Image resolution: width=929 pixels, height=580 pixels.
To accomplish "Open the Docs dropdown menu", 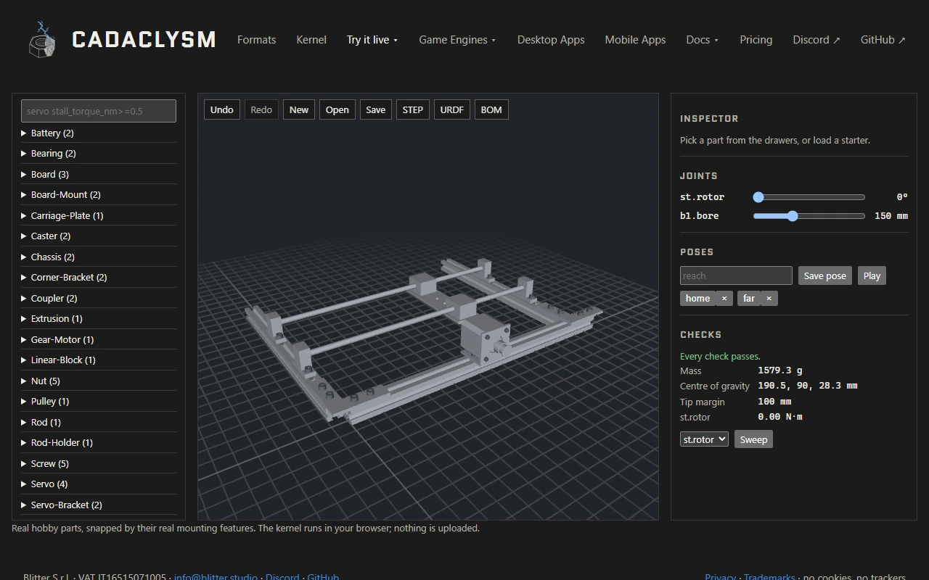I will click(702, 40).
